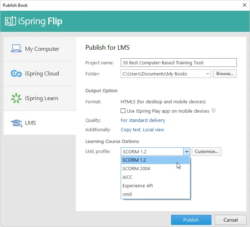Open the Customize... profile settings
This screenshot has width=250, height=227.
coord(206,152)
